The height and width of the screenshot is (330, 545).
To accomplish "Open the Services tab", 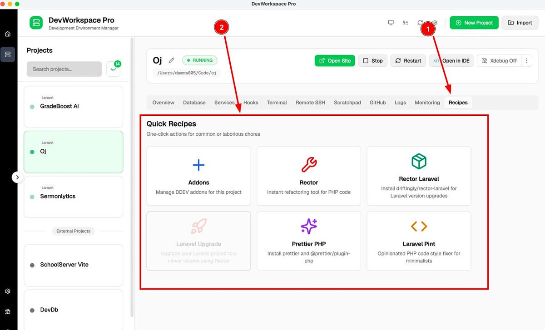I will pos(224,103).
